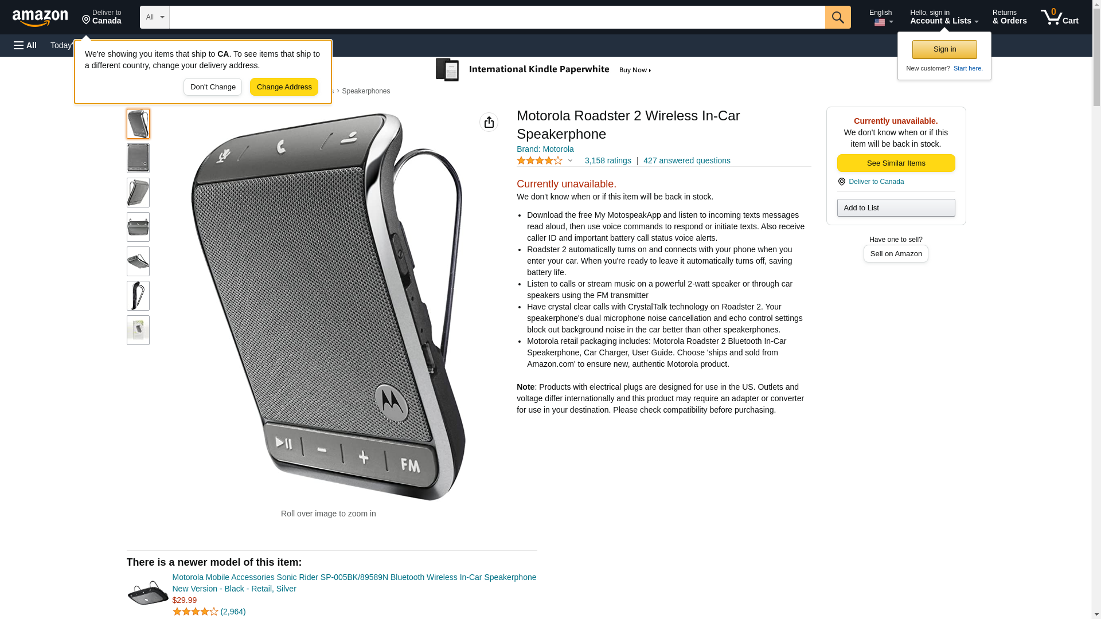
Task: Expand the rating breakdown chevron
Action: point(570,161)
